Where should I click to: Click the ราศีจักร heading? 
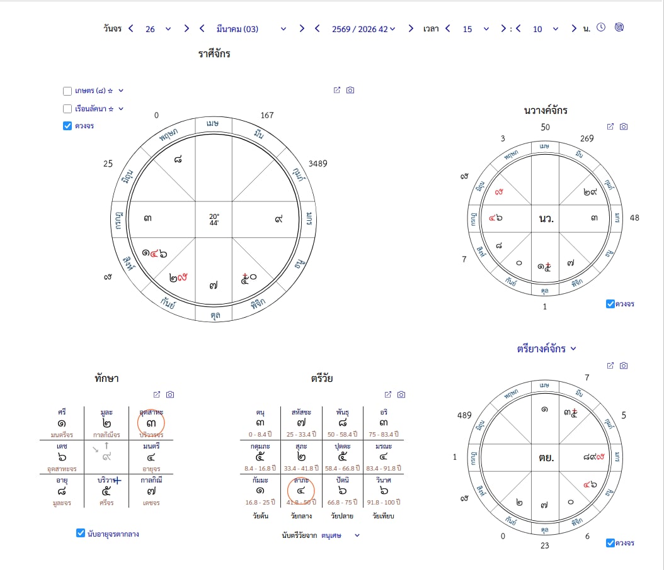pyautogui.click(x=214, y=53)
